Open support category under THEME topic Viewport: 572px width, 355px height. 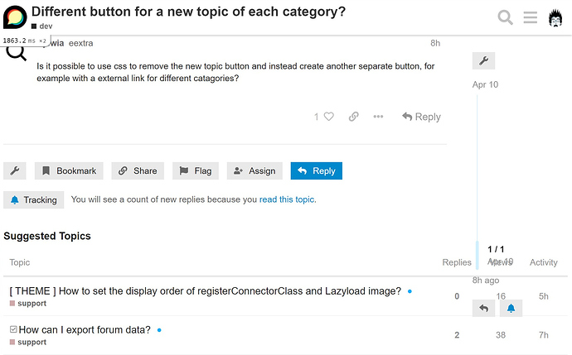coord(28,304)
